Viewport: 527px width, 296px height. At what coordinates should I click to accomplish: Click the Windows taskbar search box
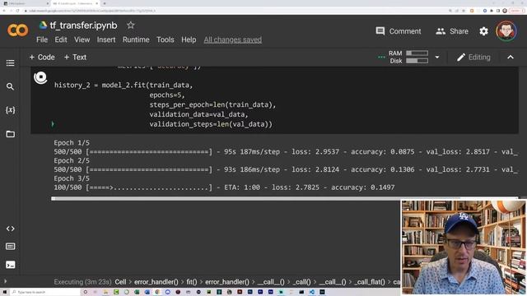(x=45, y=292)
